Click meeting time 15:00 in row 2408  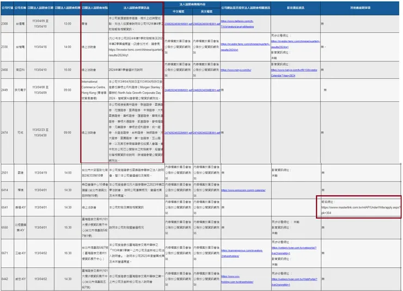[x=68, y=70]
